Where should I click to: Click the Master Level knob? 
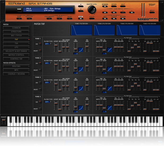92,9
